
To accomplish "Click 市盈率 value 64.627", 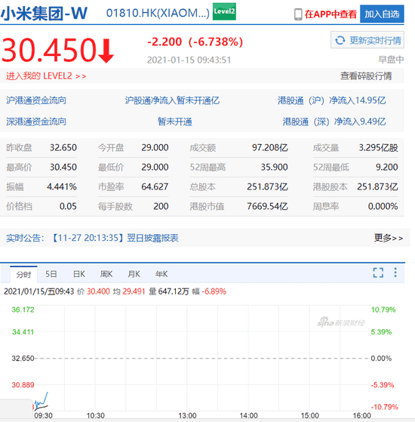I will point(155,186).
